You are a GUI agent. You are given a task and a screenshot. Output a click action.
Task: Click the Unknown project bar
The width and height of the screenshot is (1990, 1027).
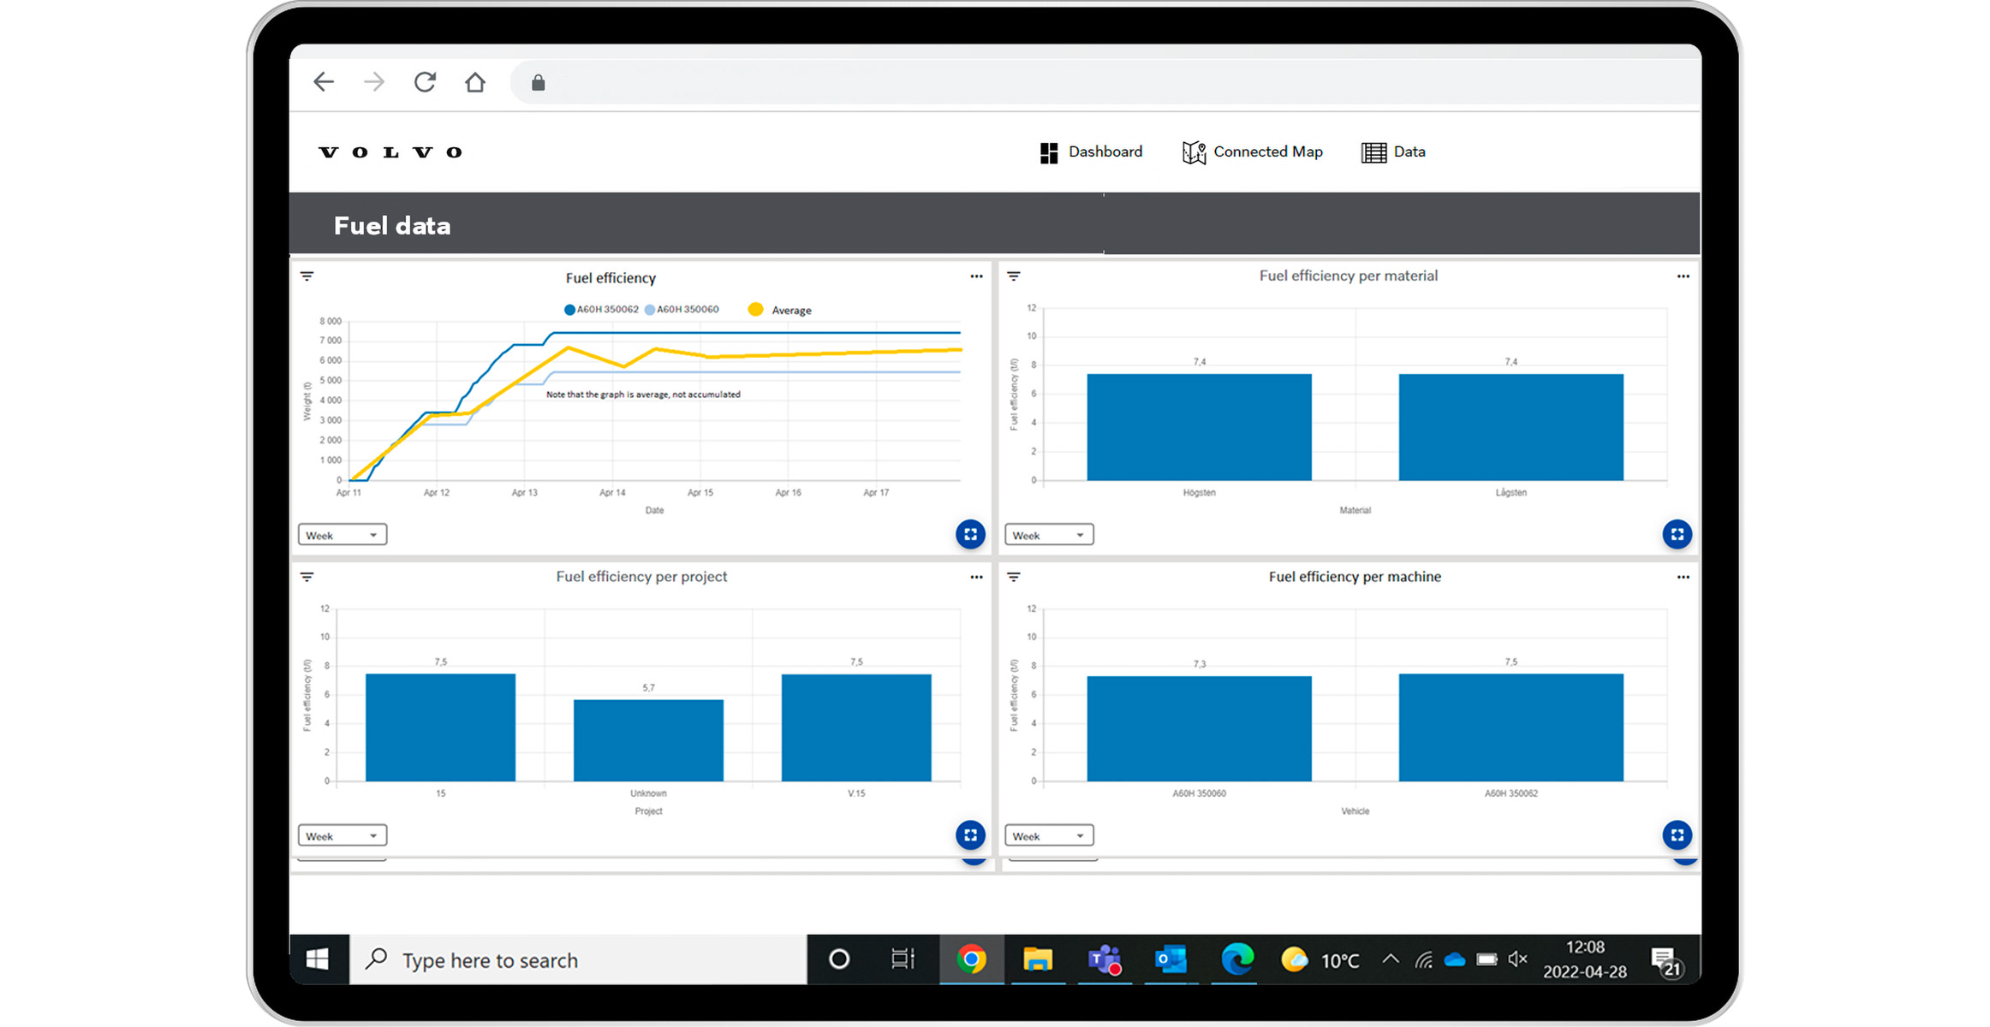[x=648, y=740]
